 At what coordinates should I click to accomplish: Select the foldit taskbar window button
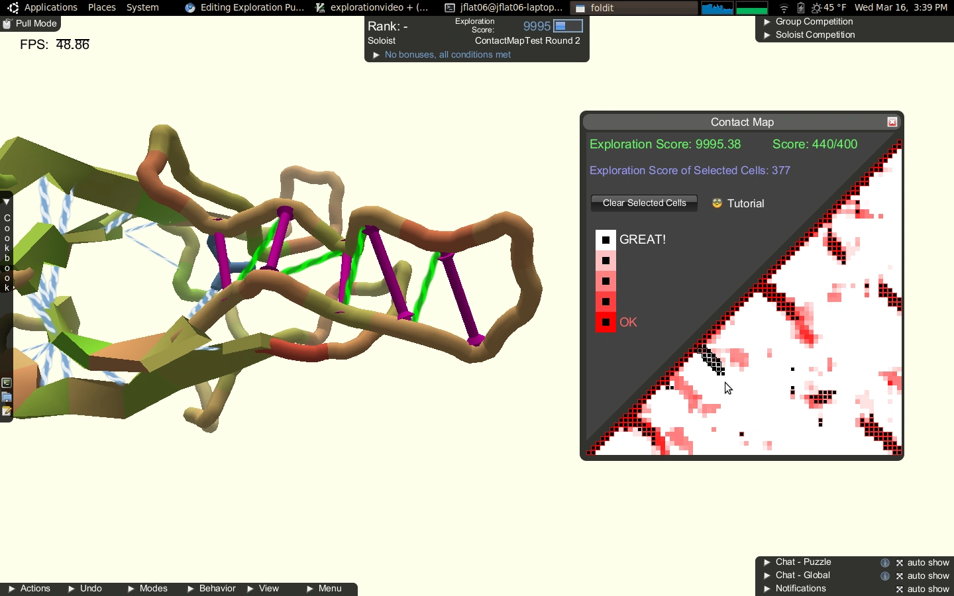pos(634,8)
